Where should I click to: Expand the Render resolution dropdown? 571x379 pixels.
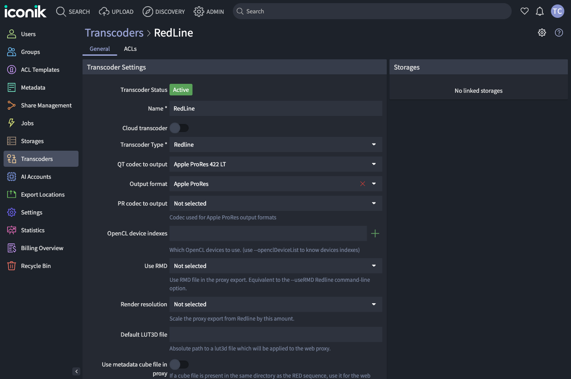coord(275,304)
